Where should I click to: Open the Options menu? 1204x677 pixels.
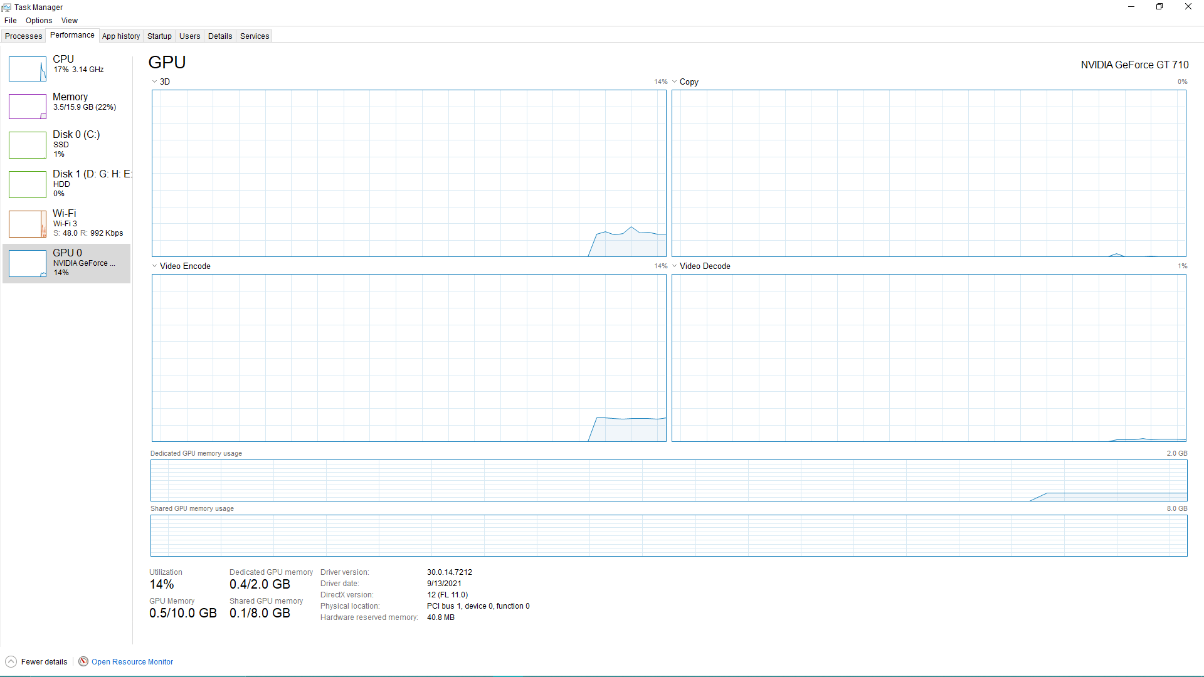coord(39,21)
